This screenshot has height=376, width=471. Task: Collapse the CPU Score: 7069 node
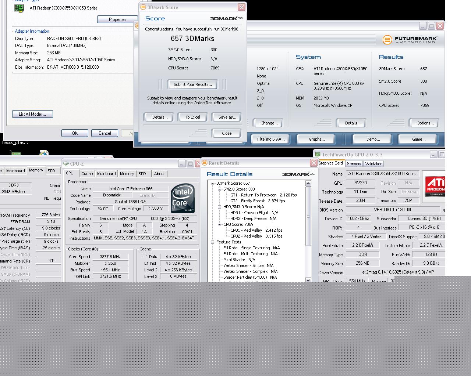coord(219,224)
